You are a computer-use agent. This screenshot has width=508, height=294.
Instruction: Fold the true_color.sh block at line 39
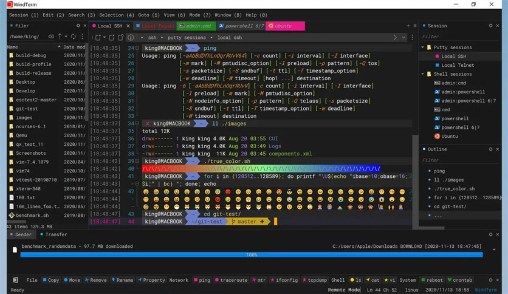137,161
